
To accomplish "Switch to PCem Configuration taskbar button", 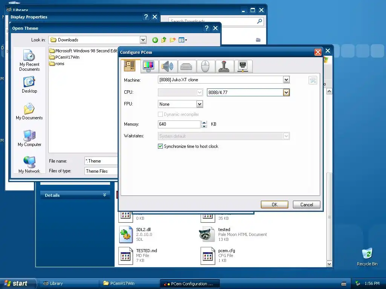I will tap(190, 284).
